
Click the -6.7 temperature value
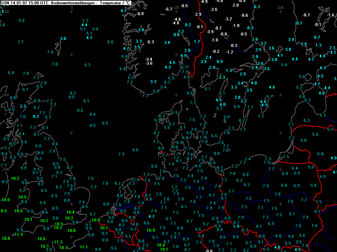click(x=169, y=9)
